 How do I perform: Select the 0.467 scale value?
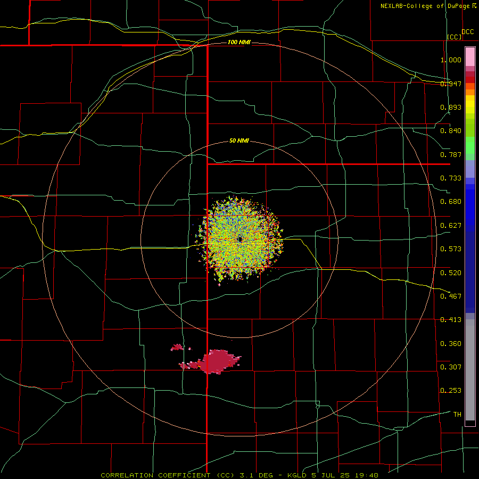click(x=451, y=296)
